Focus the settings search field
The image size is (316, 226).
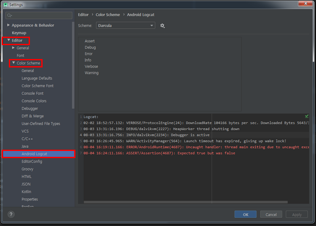tap(39, 15)
